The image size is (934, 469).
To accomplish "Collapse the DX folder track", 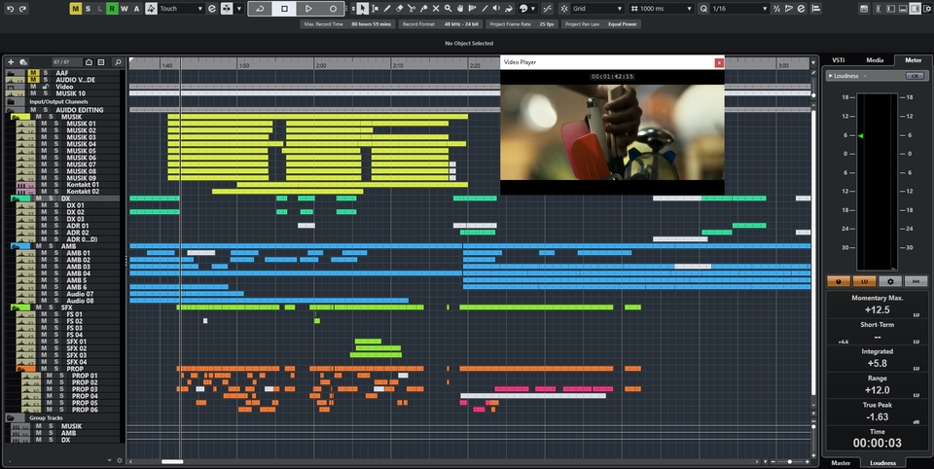I will pos(20,198).
